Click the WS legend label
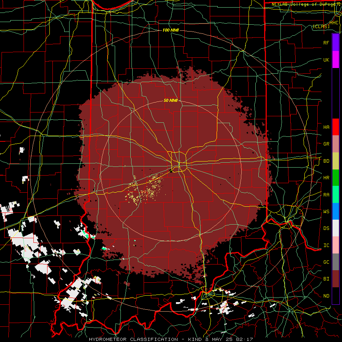Image resolution: width=342 pixels, height=342 pixels. 326,212
